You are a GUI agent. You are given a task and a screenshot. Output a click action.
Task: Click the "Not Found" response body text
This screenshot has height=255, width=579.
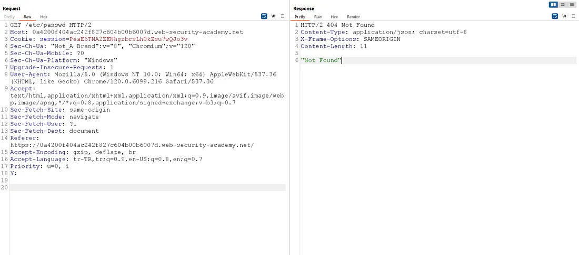pyautogui.click(x=321, y=60)
